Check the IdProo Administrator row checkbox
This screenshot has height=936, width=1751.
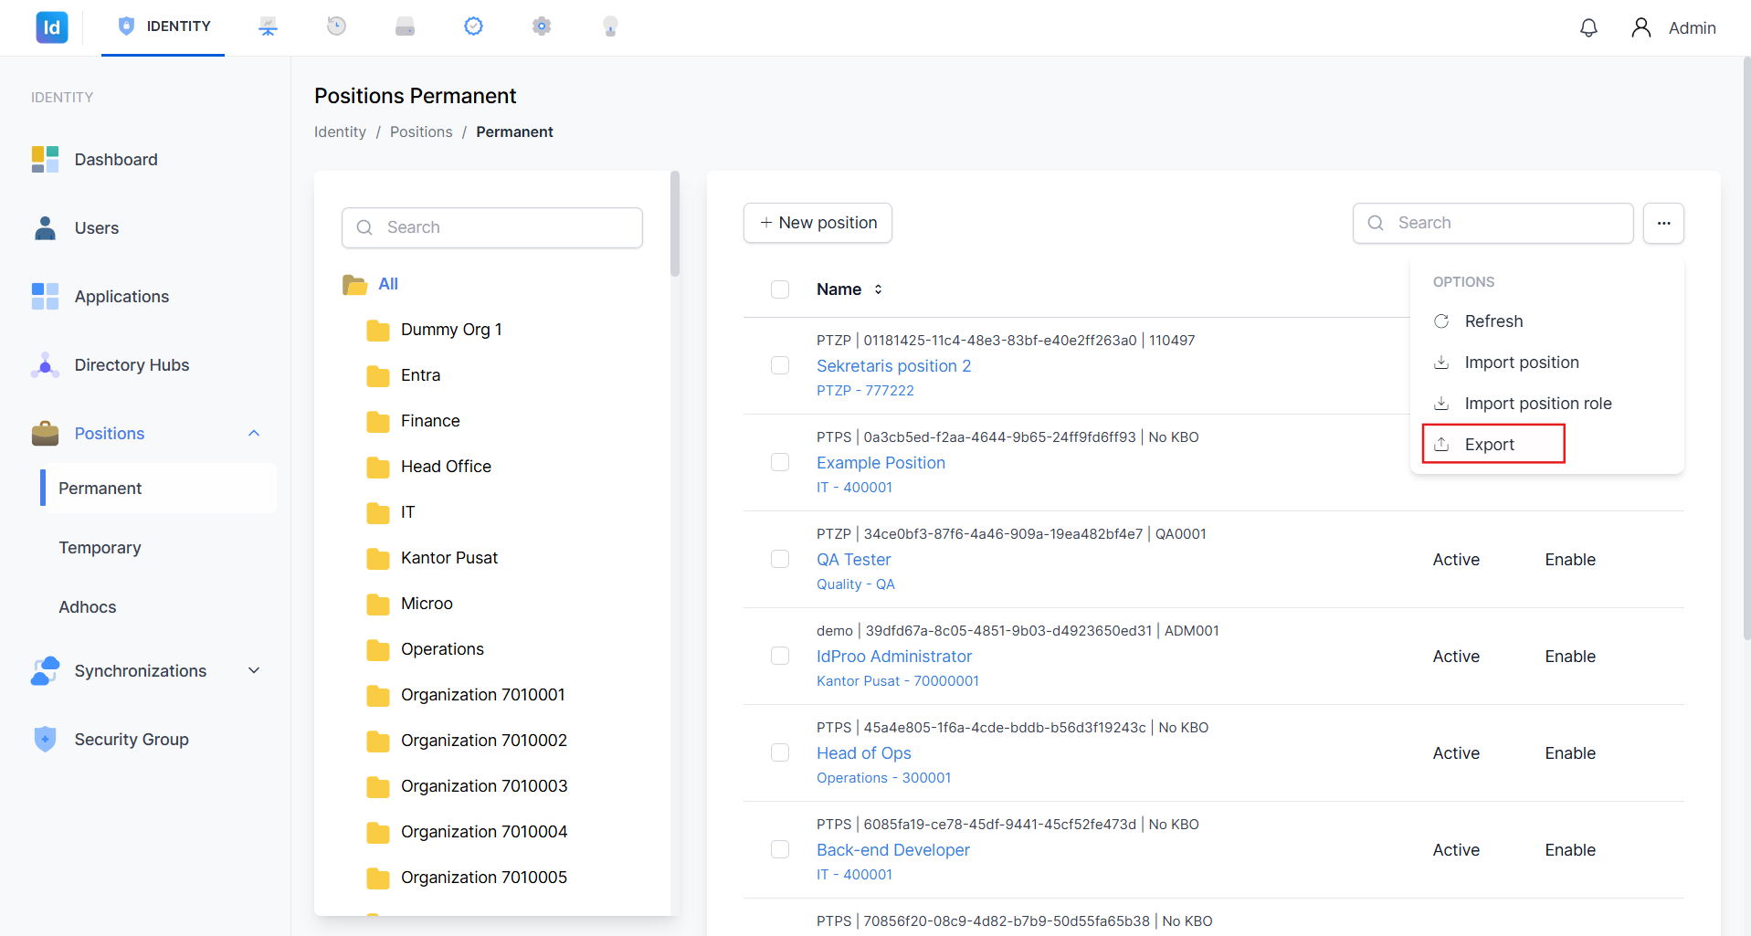[780, 656]
